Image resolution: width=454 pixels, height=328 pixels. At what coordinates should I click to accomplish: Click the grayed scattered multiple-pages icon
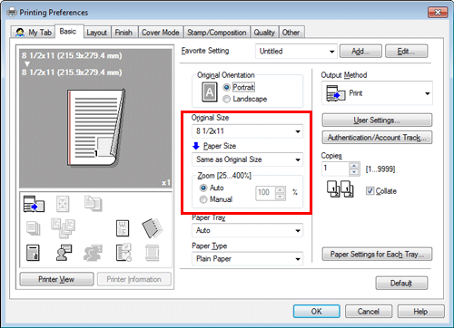[x=63, y=228]
